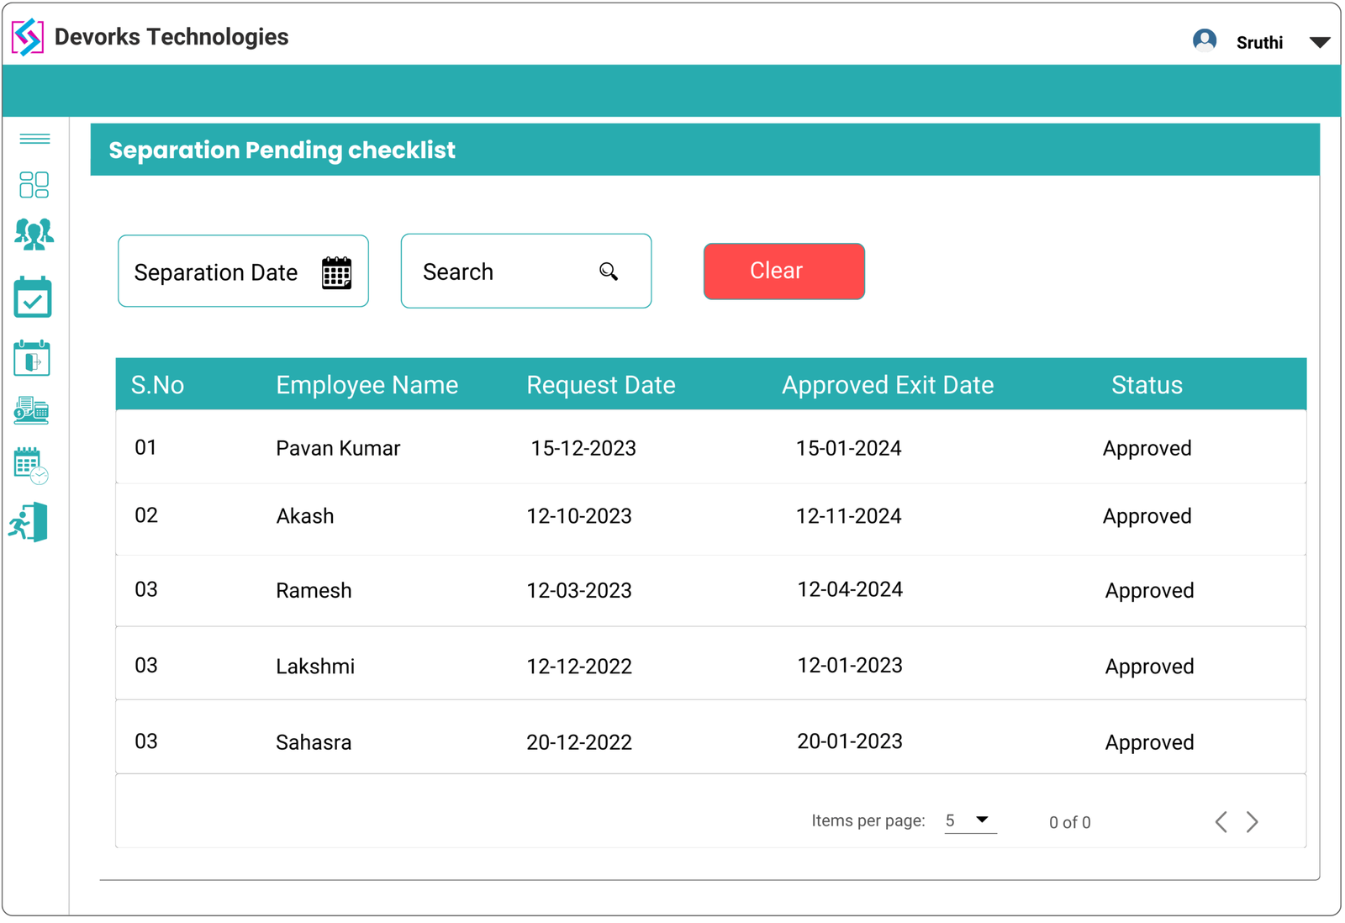The width and height of the screenshot is (1345, 923).
Task: Click the search magnifier icon
Action: click(x=609, y=272)
